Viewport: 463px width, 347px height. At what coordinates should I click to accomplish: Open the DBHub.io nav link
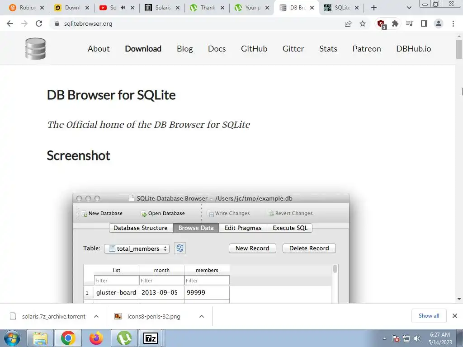point(414,49)
